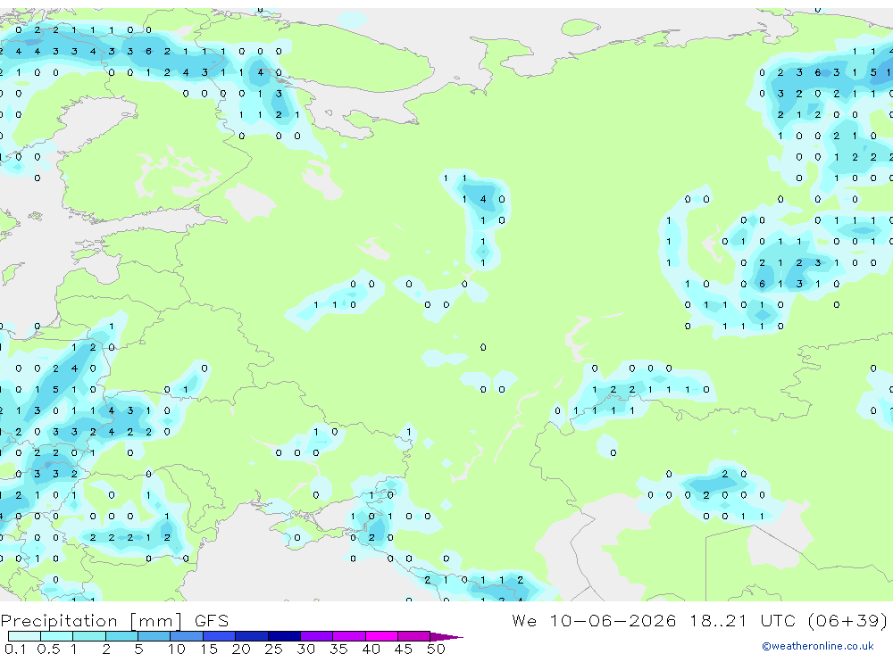This screenshot has height=654, width=893.
Task: Click the legend scale value '50'
Action: (436, 649)
